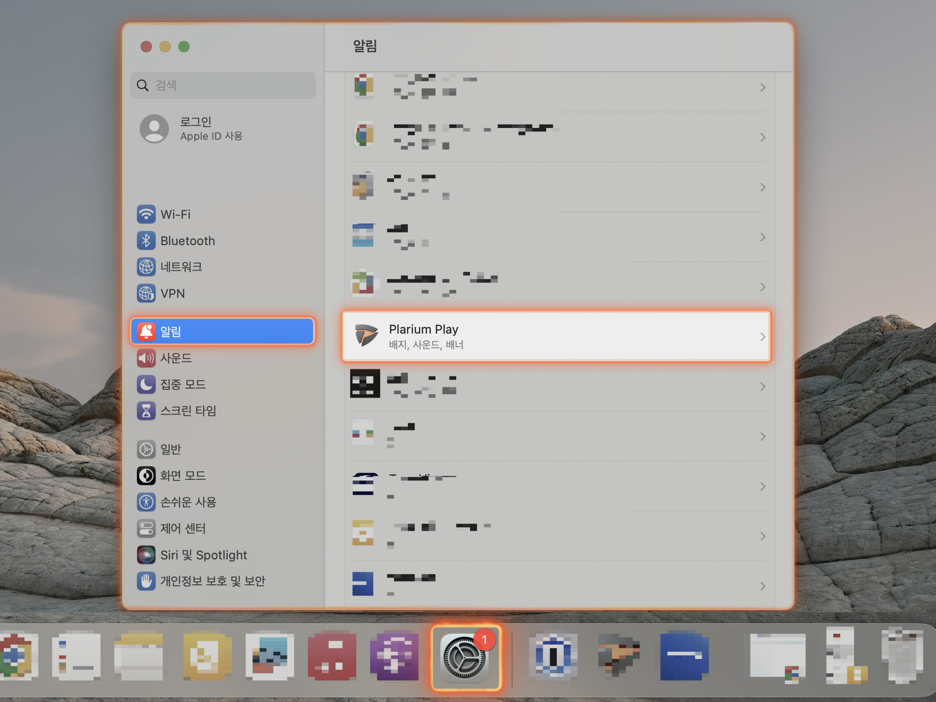The height and width of the screenshot is (702, 936).
Task: Open Siri 및 Spotlight settings
Action: 222,555
